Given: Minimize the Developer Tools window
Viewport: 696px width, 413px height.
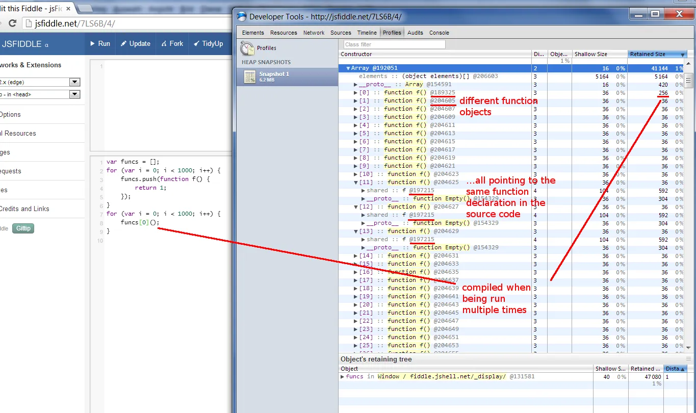Looking at the screenshot, I should [x=638, y=14].
